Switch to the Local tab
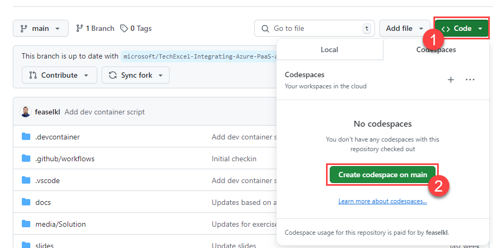493x248 pixels. [x=329, y=49]
